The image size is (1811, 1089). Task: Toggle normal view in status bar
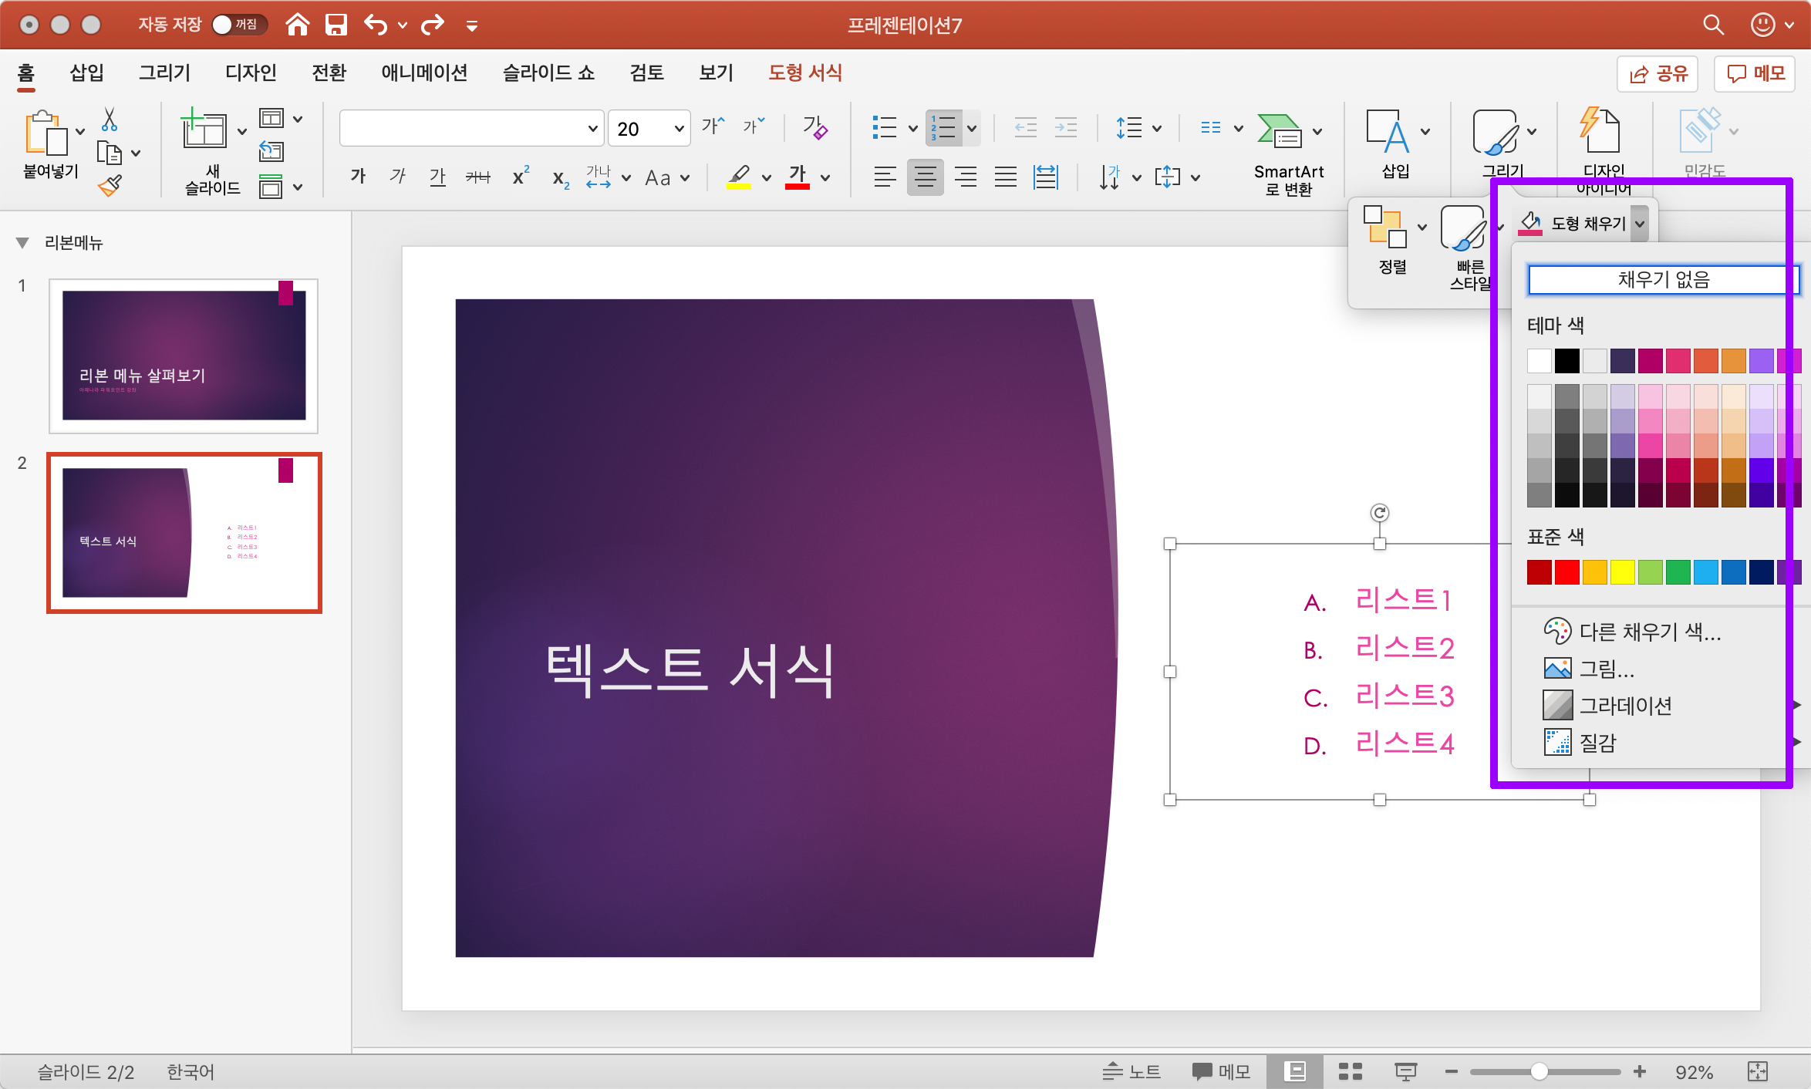pyautogui.click(x=1295, y=1071)
